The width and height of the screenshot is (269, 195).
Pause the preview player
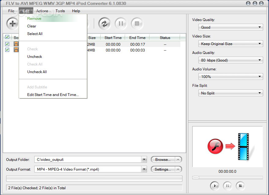click(227, 186)
